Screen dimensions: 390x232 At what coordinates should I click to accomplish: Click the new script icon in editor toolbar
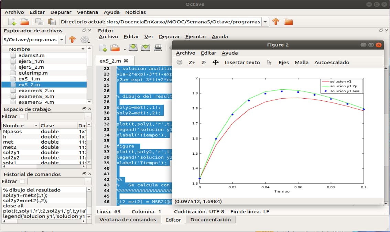103,48
